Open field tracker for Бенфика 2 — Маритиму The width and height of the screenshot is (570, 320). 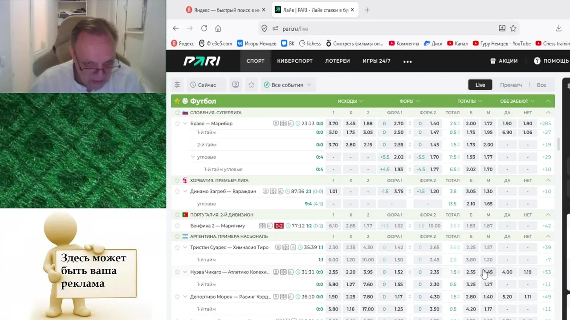point(262,226)
